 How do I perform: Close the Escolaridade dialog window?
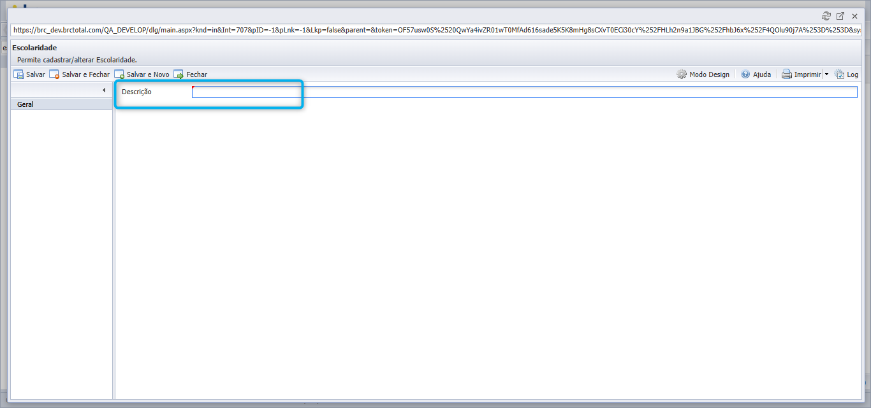(854, 16)
